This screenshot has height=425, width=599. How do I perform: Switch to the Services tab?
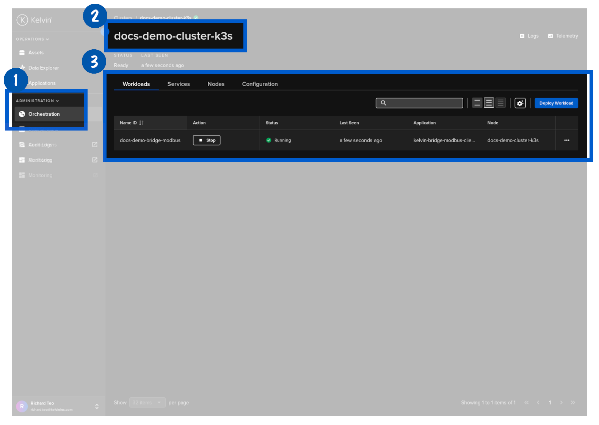[179, 84]
